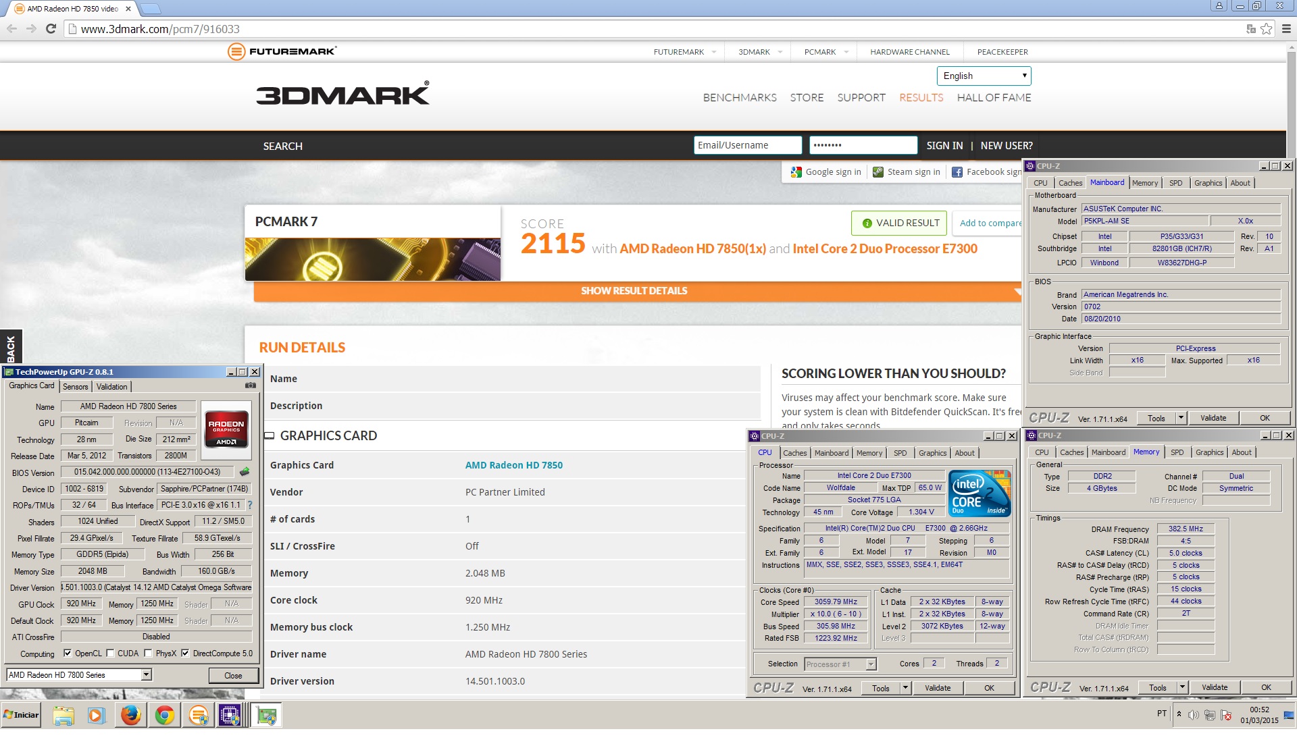
Task: Reload the page in the browser
Action: pyautogui.click(x=51, y=28)
